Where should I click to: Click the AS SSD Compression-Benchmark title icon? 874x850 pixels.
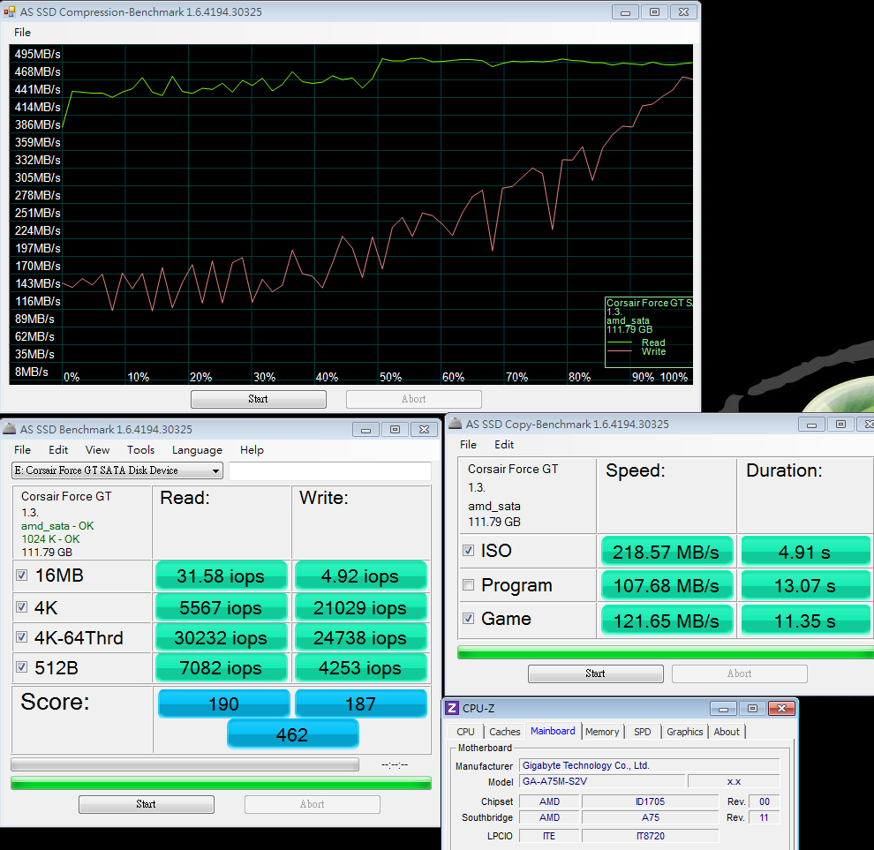[10, 11]
